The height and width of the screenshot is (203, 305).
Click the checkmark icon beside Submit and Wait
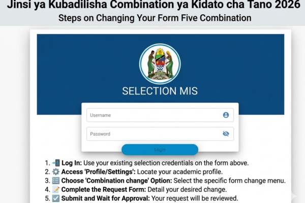coord(56,198)
